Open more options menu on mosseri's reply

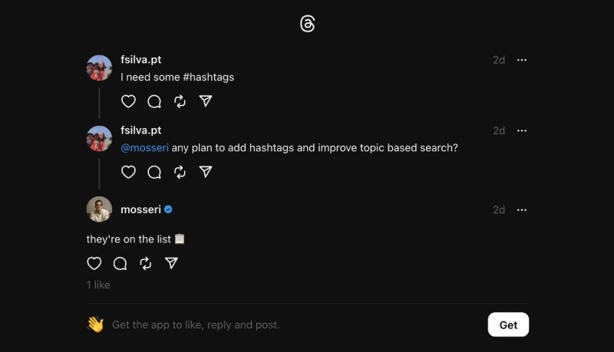(522, 209)
